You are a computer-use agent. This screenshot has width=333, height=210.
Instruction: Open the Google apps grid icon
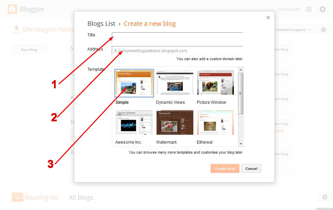point(309,9)
